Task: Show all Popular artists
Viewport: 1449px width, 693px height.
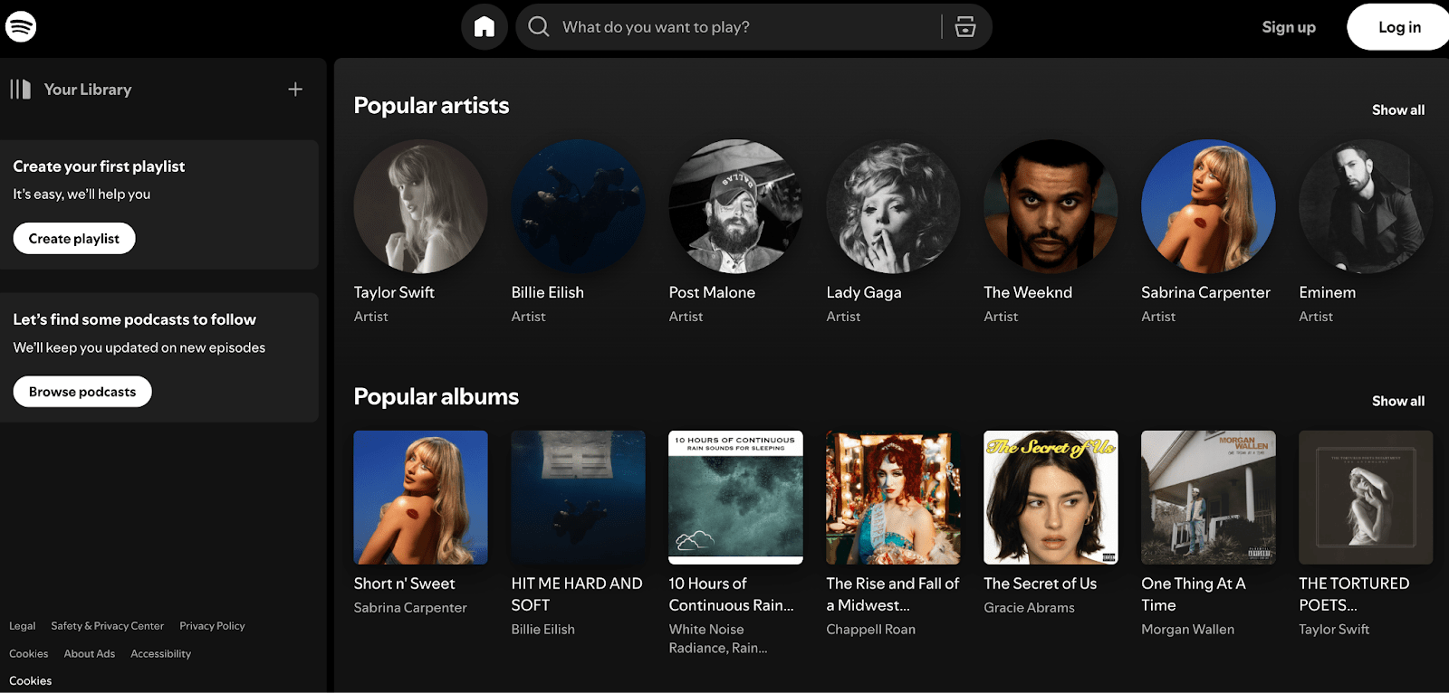Action: pyautogui.click(x=1398, y=110)
